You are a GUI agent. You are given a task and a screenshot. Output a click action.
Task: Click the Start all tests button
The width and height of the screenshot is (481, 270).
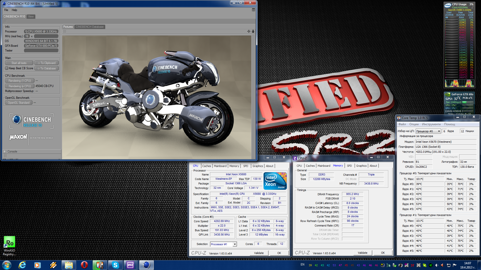click(19, 63)
